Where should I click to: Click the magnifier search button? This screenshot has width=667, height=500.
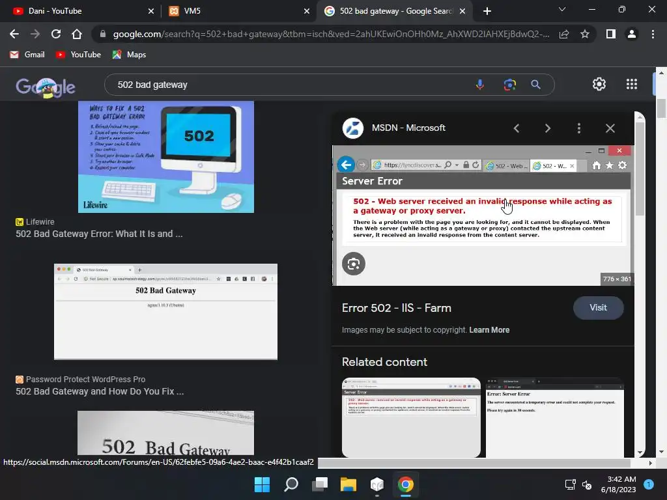pos(535,85)
